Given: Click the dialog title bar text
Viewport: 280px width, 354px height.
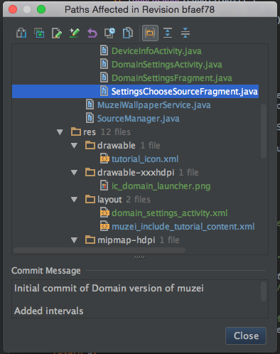Looking at the screenshot, I should click(x=140, y=10).
